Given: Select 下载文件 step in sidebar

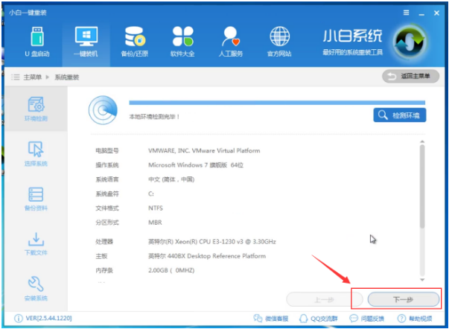Looking at the screenshot, I should click(36, 244).
